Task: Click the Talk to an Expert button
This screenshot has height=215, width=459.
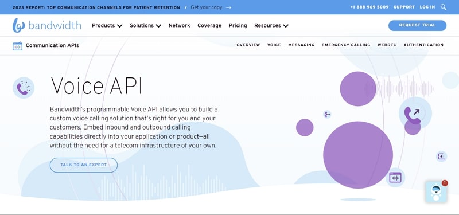Action: pyautogui.click(x=83, y=165)
